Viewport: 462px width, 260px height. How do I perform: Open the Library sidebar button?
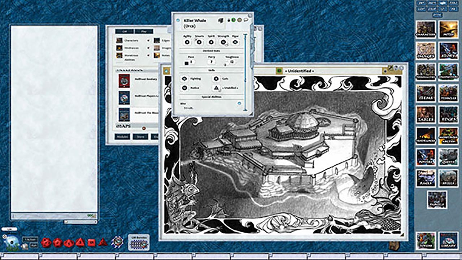point(448,240)
